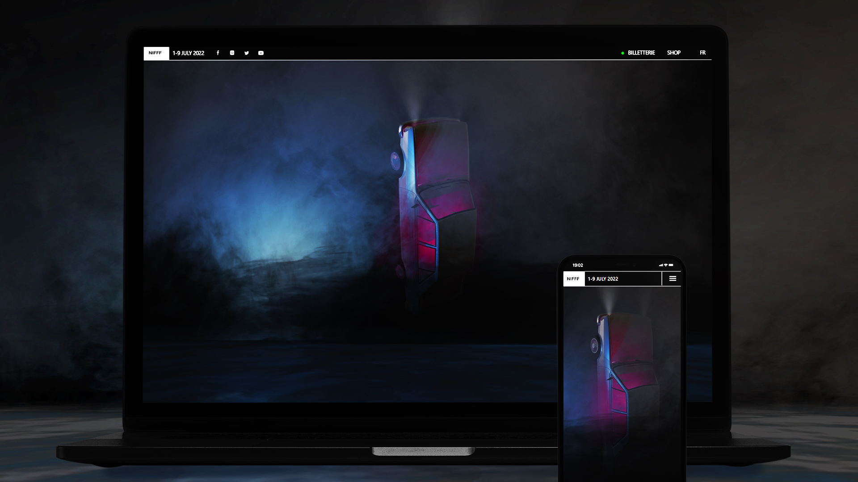
Task: Open the Twitter bird icon in the header
Action: click(247, 53)
